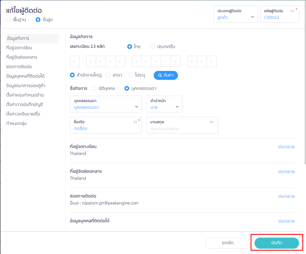The height and width of the screenshot is (254, 306).
Task: Click the ค้นหา search button
Action: pyautogui.click(x=166, y=75)
